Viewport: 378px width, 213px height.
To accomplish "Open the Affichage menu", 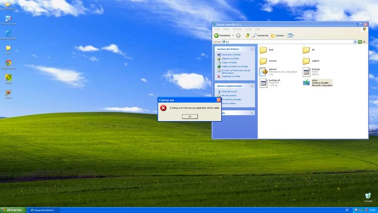I will pyautogui.click(x=237, y=29).
